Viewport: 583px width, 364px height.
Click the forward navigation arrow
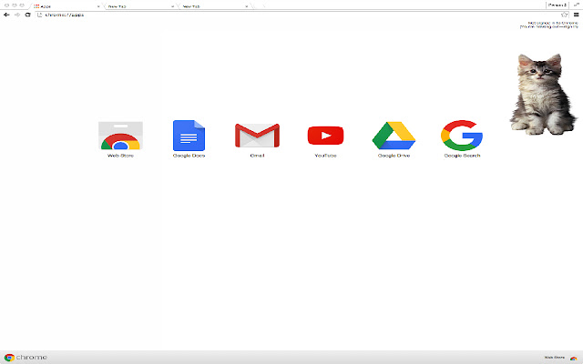point(17,15)
